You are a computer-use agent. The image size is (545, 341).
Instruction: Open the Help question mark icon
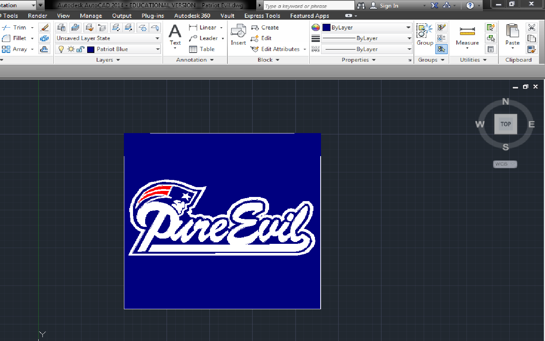click(470, 5)
